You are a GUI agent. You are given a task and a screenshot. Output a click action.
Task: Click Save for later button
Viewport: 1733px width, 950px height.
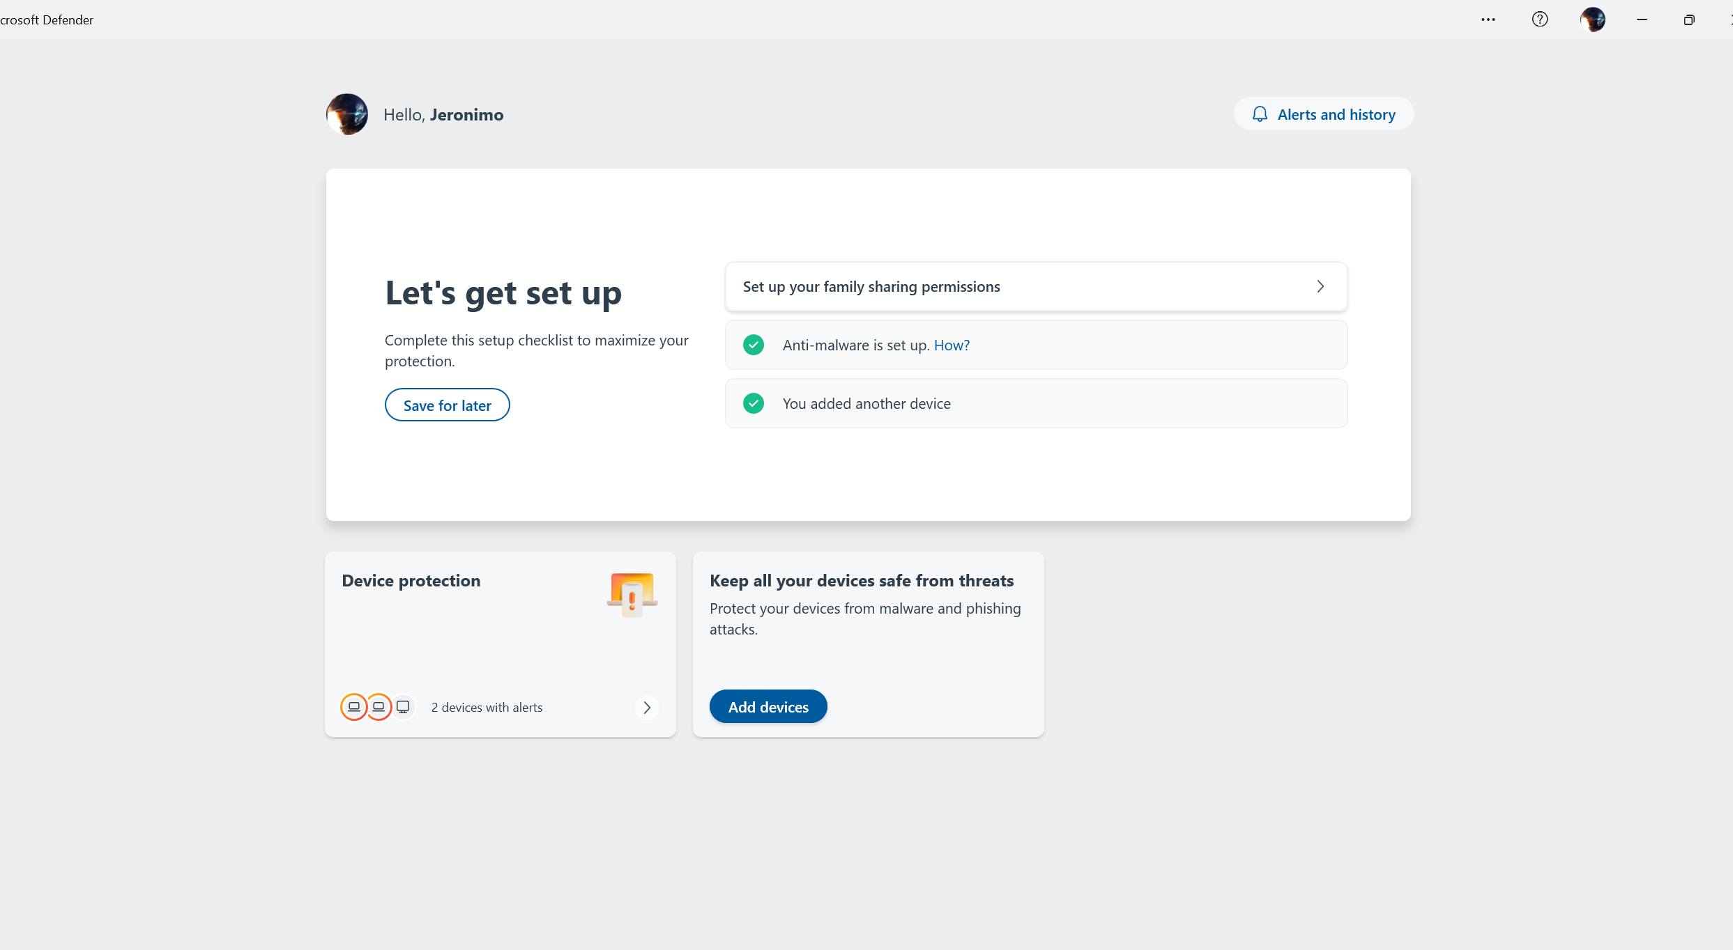447,405
